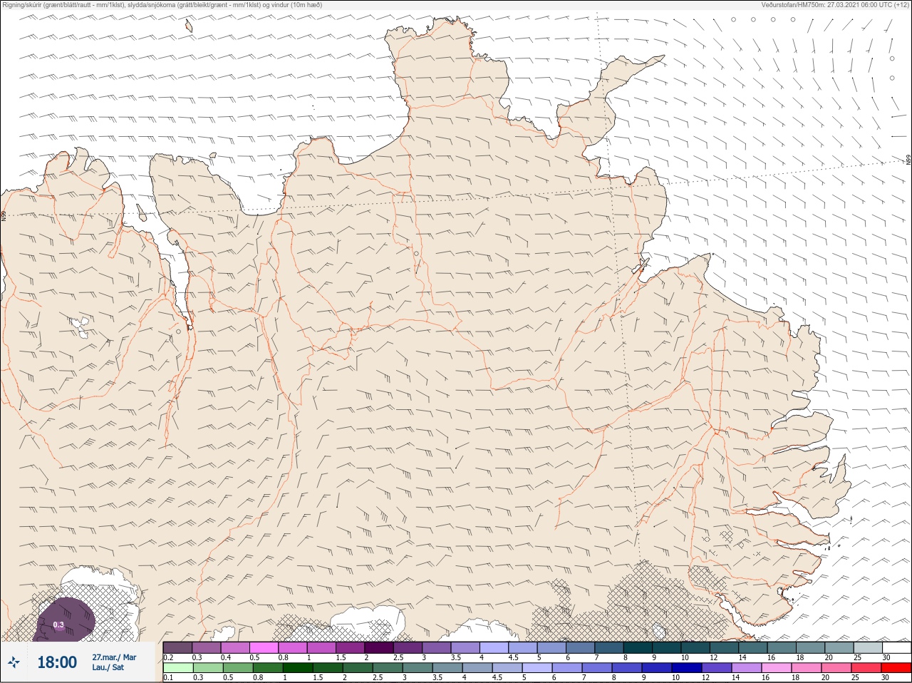Viewport: 912px width, 683px height.
Task: Select the white swatch ending the purple-scale row
Action: coord(896,647)
